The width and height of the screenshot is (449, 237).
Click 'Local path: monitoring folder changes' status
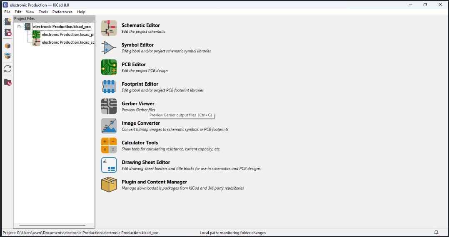[232, 233]
